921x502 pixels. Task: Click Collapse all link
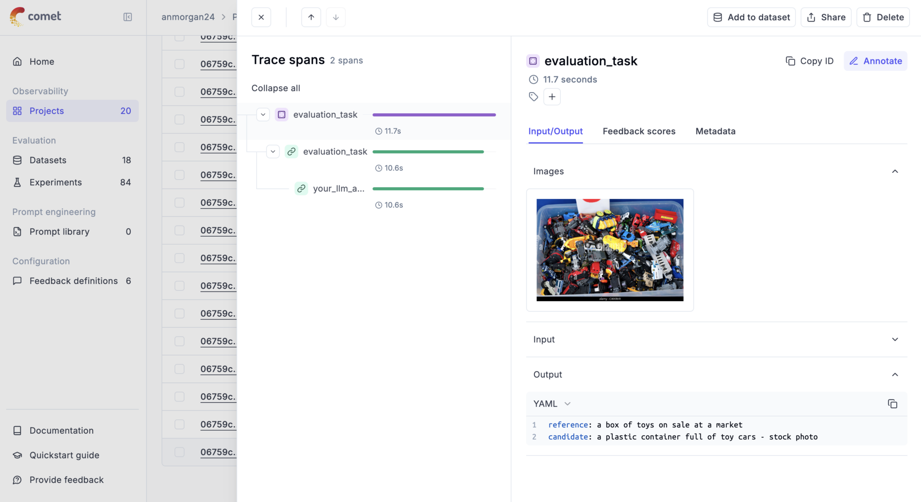[276, 88]
